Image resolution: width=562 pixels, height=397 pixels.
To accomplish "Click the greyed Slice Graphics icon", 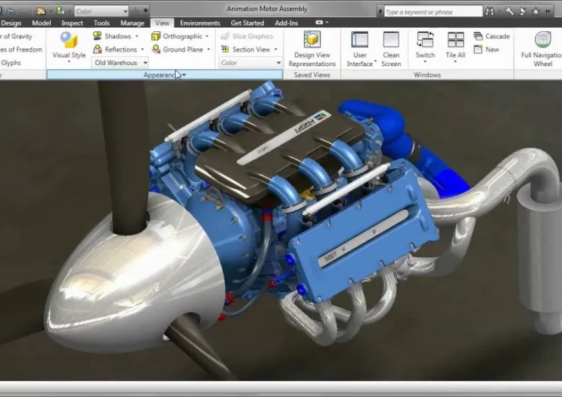I will [225, 36].
